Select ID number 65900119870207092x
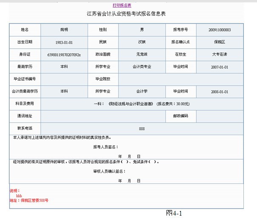Image resolution: width=257 pixels, height=219 pixels. point(64,55)
